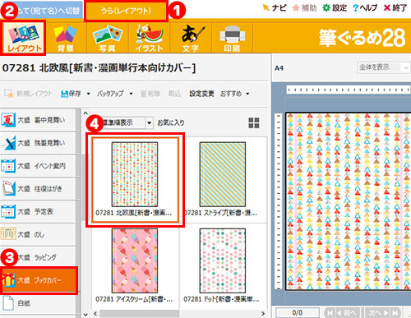Expand the arrow next to バックアップ
This screenshot has height=318, width=411.
[131, 94]
